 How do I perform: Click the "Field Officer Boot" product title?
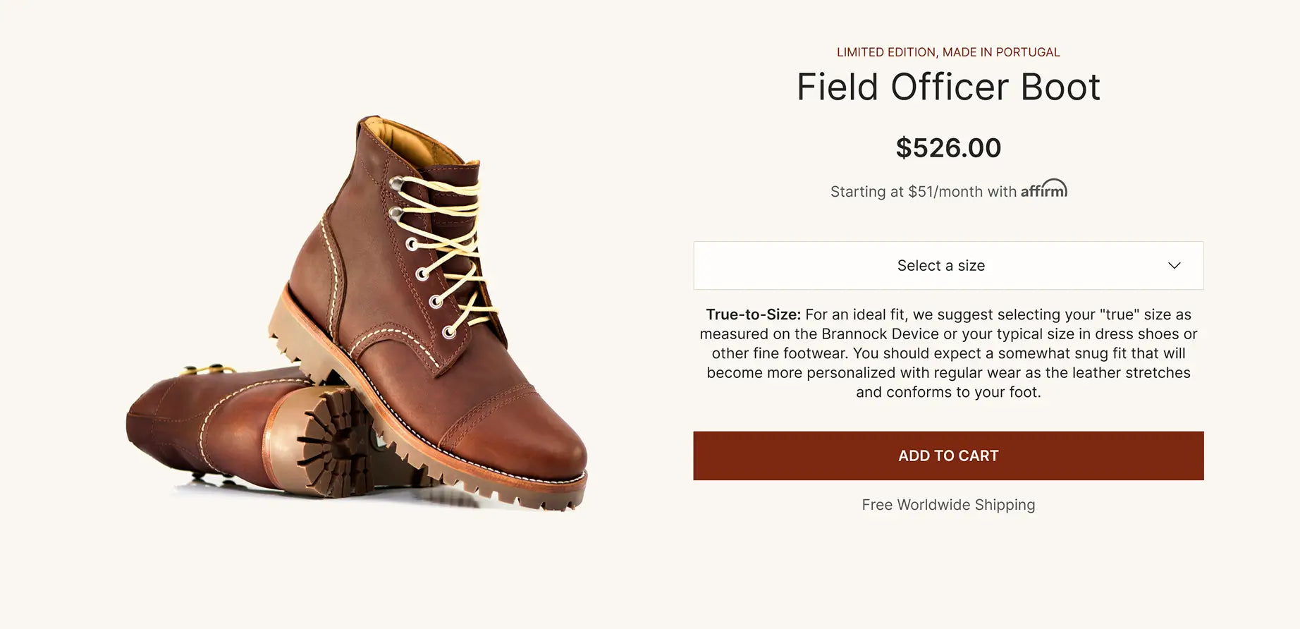pos(948,87)
